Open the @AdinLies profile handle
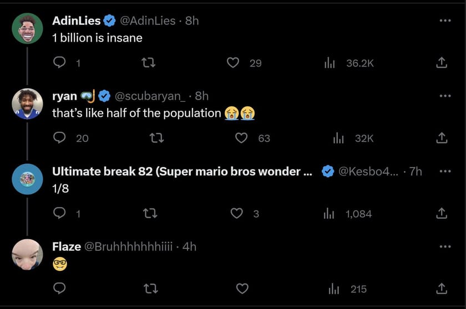 (x=148, y=21)
